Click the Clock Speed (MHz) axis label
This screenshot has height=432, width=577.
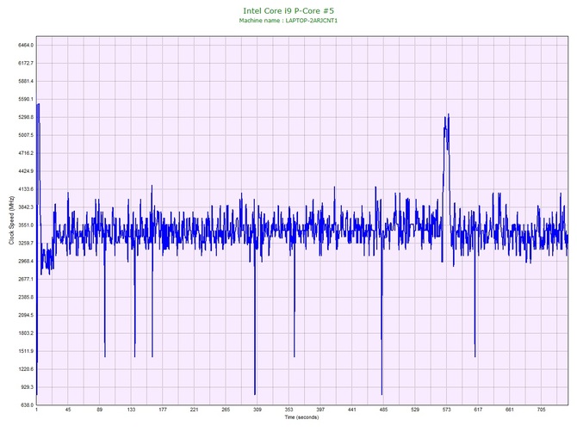(x=12, y=220)
